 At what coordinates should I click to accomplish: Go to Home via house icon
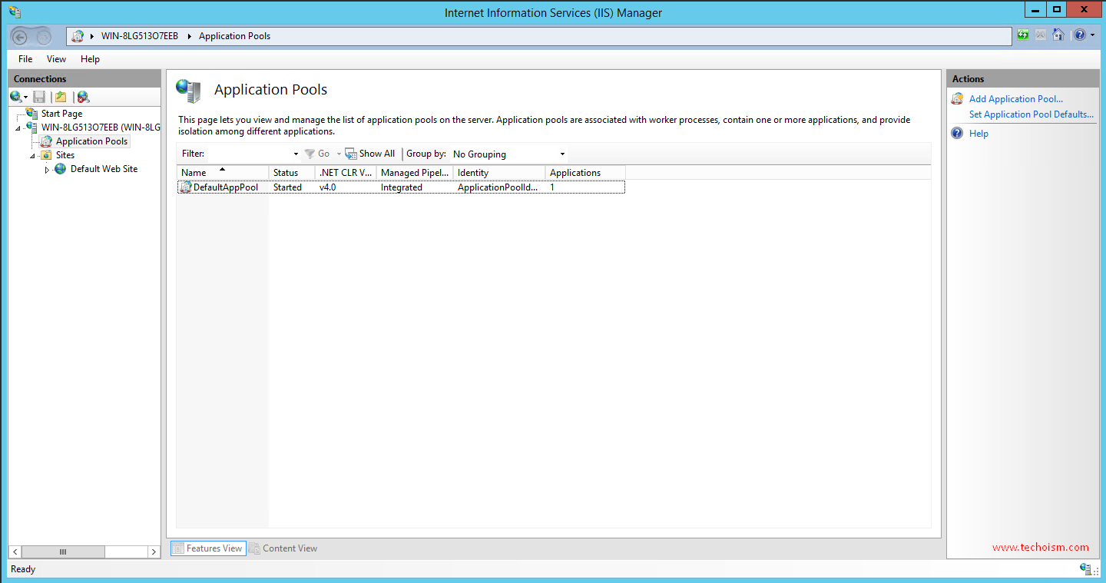pos(1058,35)
